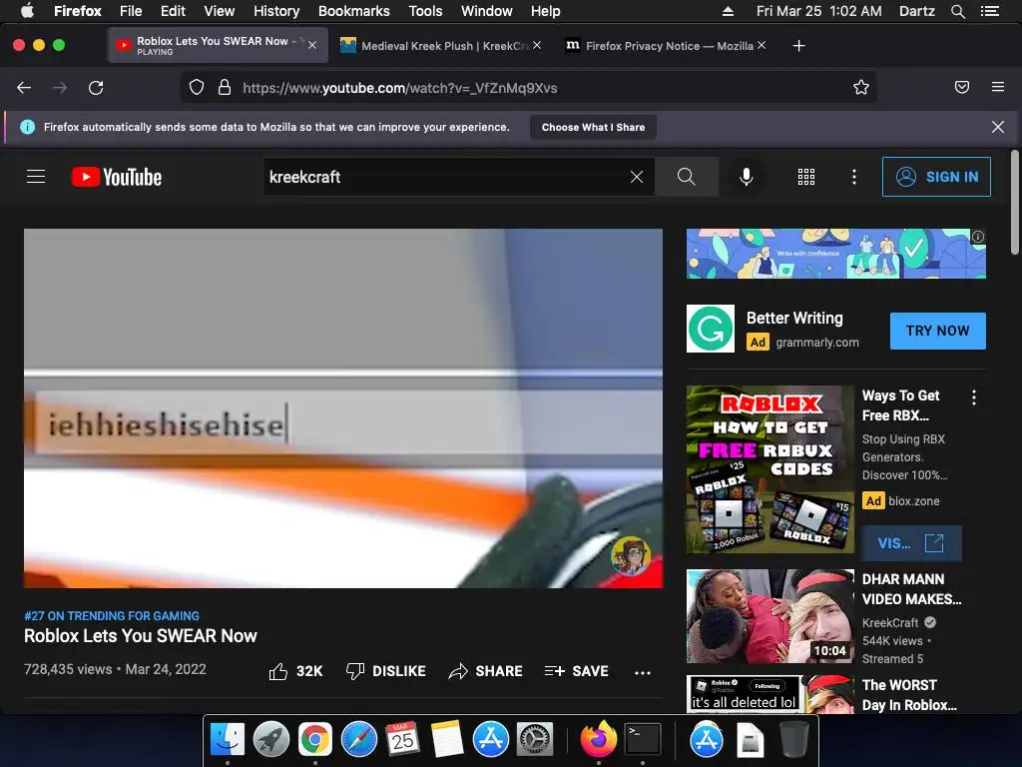Like the video with thumbs up

pos(295,671)
